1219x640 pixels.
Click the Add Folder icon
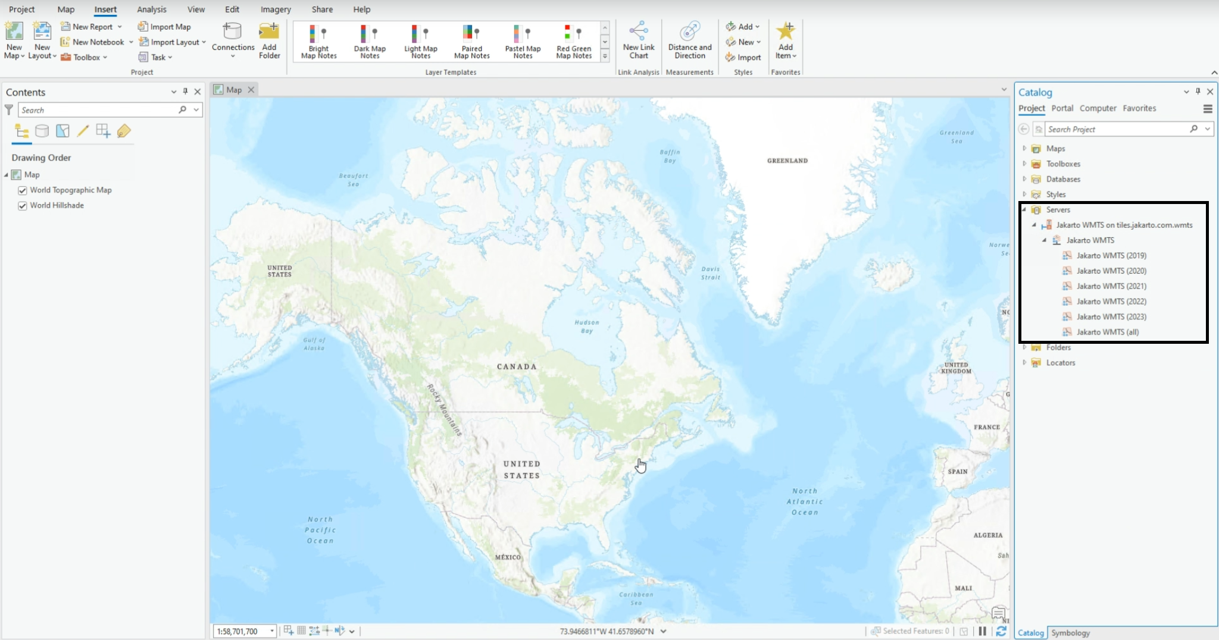click(269, 40)
